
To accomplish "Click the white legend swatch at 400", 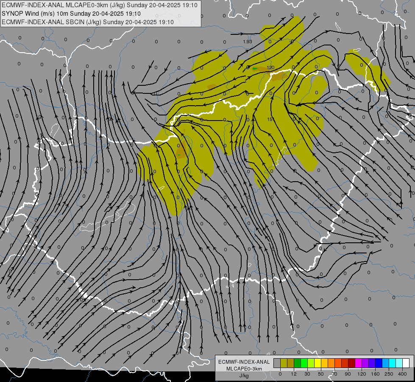I will pyautogui.click(x=406, y=363).
